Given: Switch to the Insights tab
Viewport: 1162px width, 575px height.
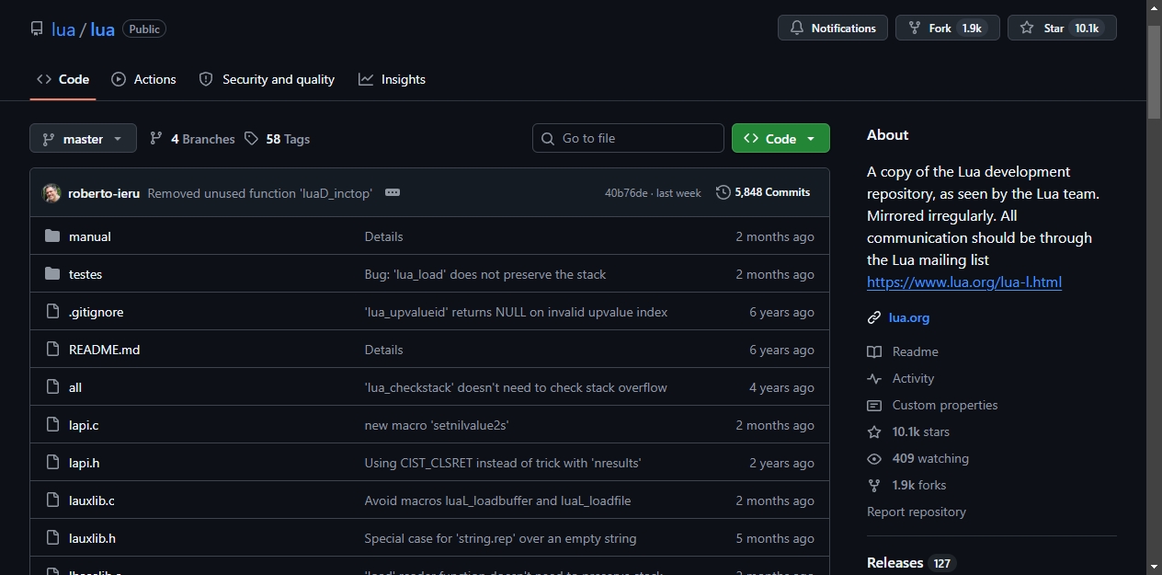Looking at the screenshot, I should 392,79.
